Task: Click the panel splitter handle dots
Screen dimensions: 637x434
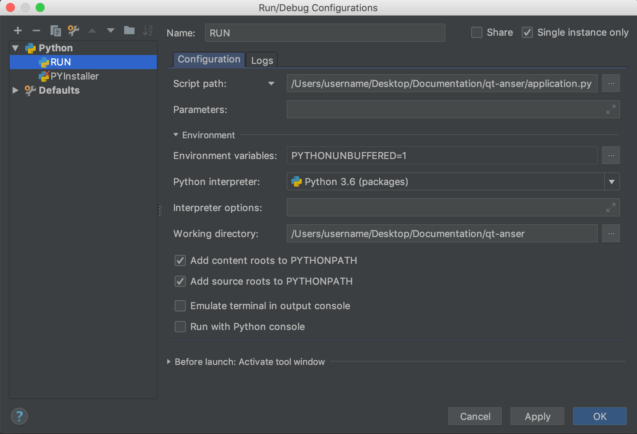Action: coord(160,210)
